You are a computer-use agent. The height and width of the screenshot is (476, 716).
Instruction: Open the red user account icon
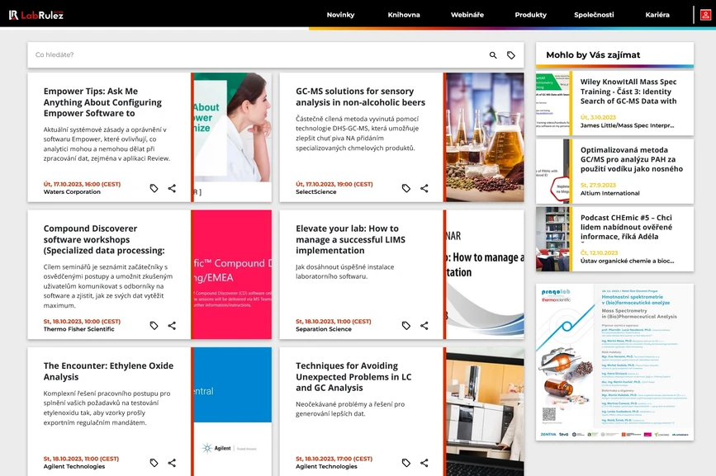706,14
